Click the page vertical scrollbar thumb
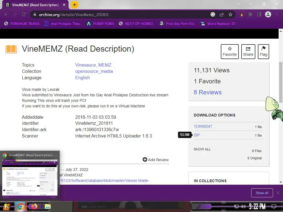Screen dimensions: 283x212 pyautogui.click(x=281, y=82)
